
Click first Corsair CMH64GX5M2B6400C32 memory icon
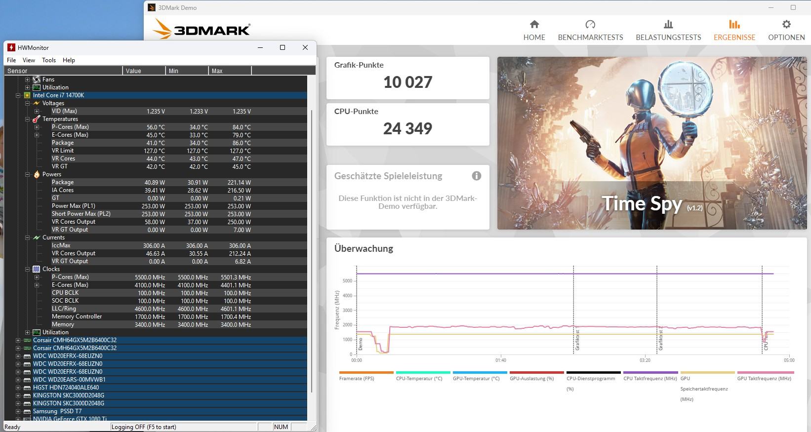[x=28, y=340]
